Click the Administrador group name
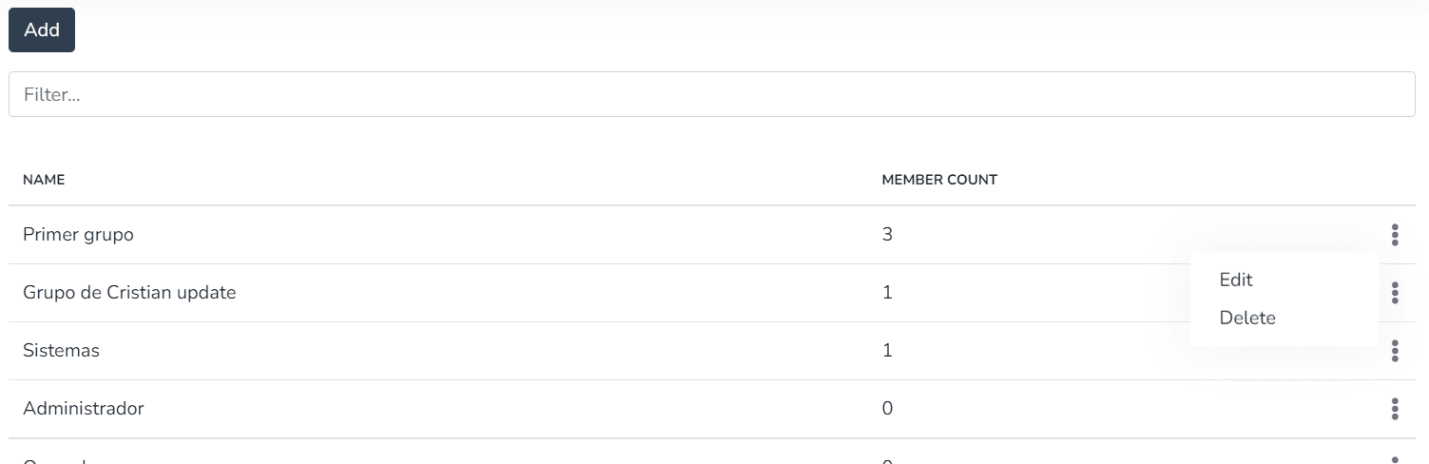 point(84,409)
